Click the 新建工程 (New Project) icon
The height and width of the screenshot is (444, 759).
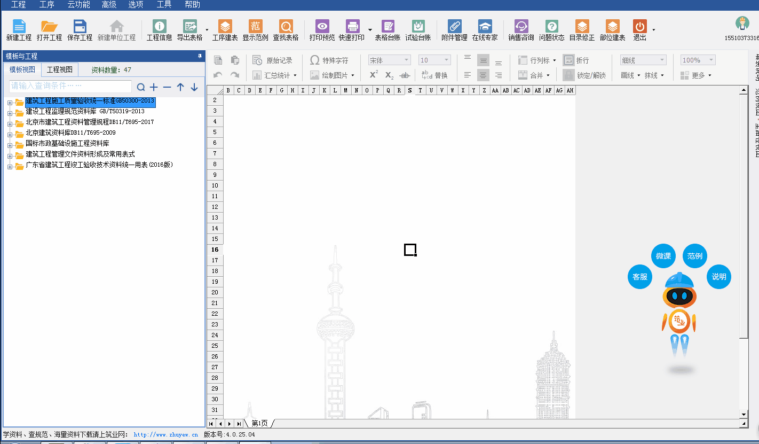tap(19, 27)
